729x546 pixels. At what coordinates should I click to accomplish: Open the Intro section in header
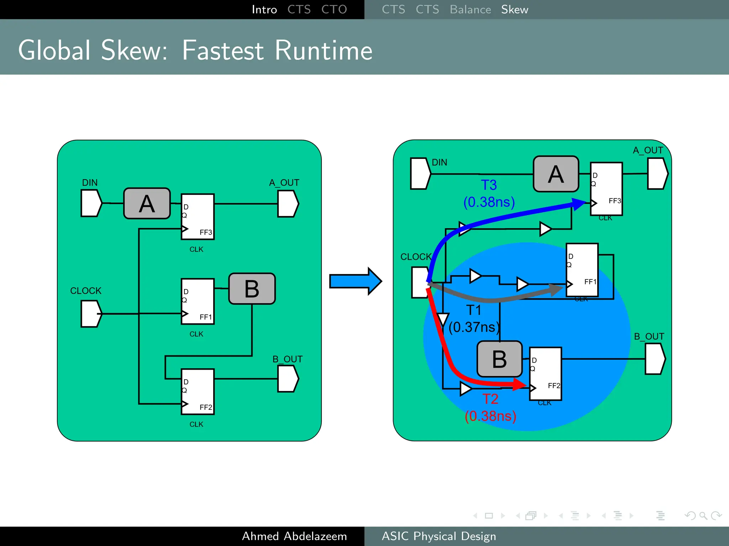(264, 10)
